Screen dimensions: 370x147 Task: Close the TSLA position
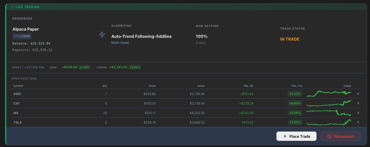coord(358,122)
